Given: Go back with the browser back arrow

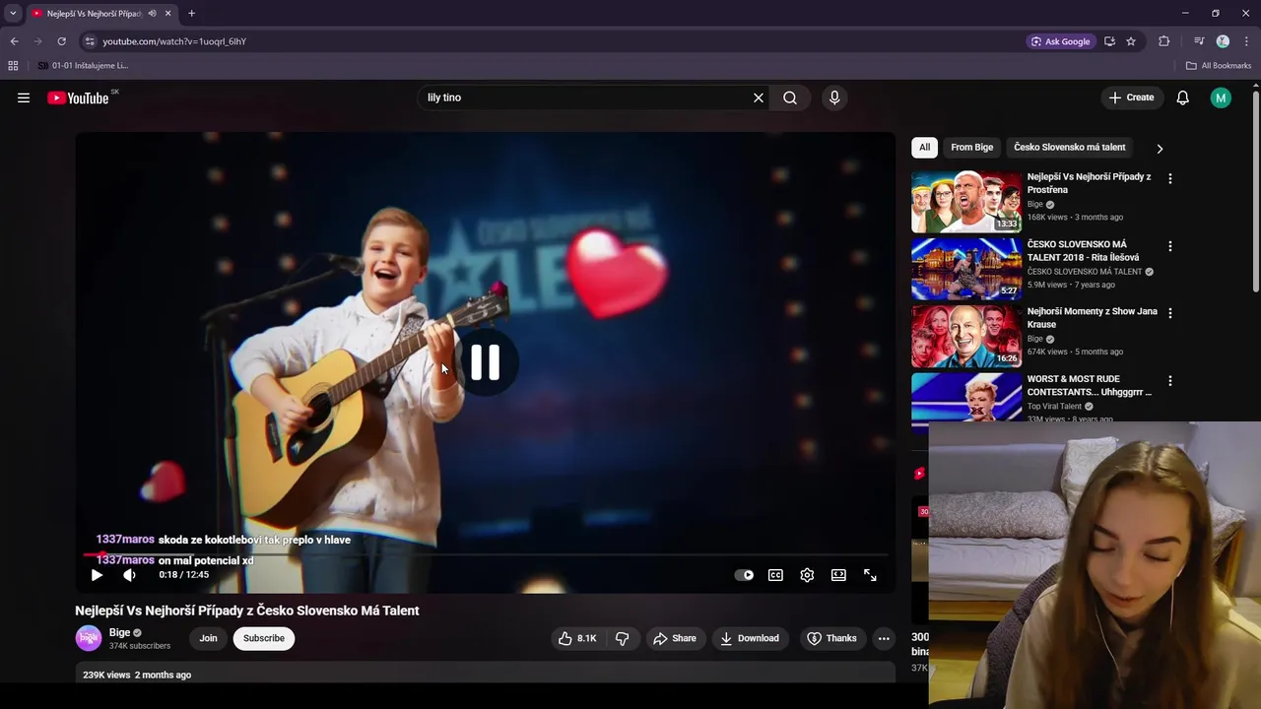Looking at the screenshot, I should 14,41.
